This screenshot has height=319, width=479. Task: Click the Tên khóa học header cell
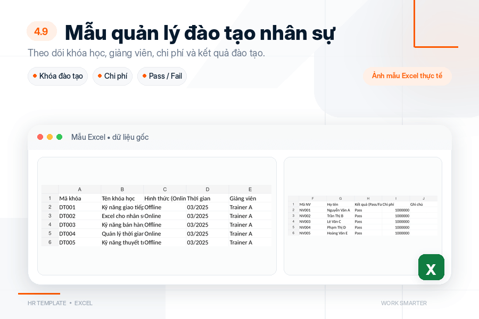(x=122, y=198)
